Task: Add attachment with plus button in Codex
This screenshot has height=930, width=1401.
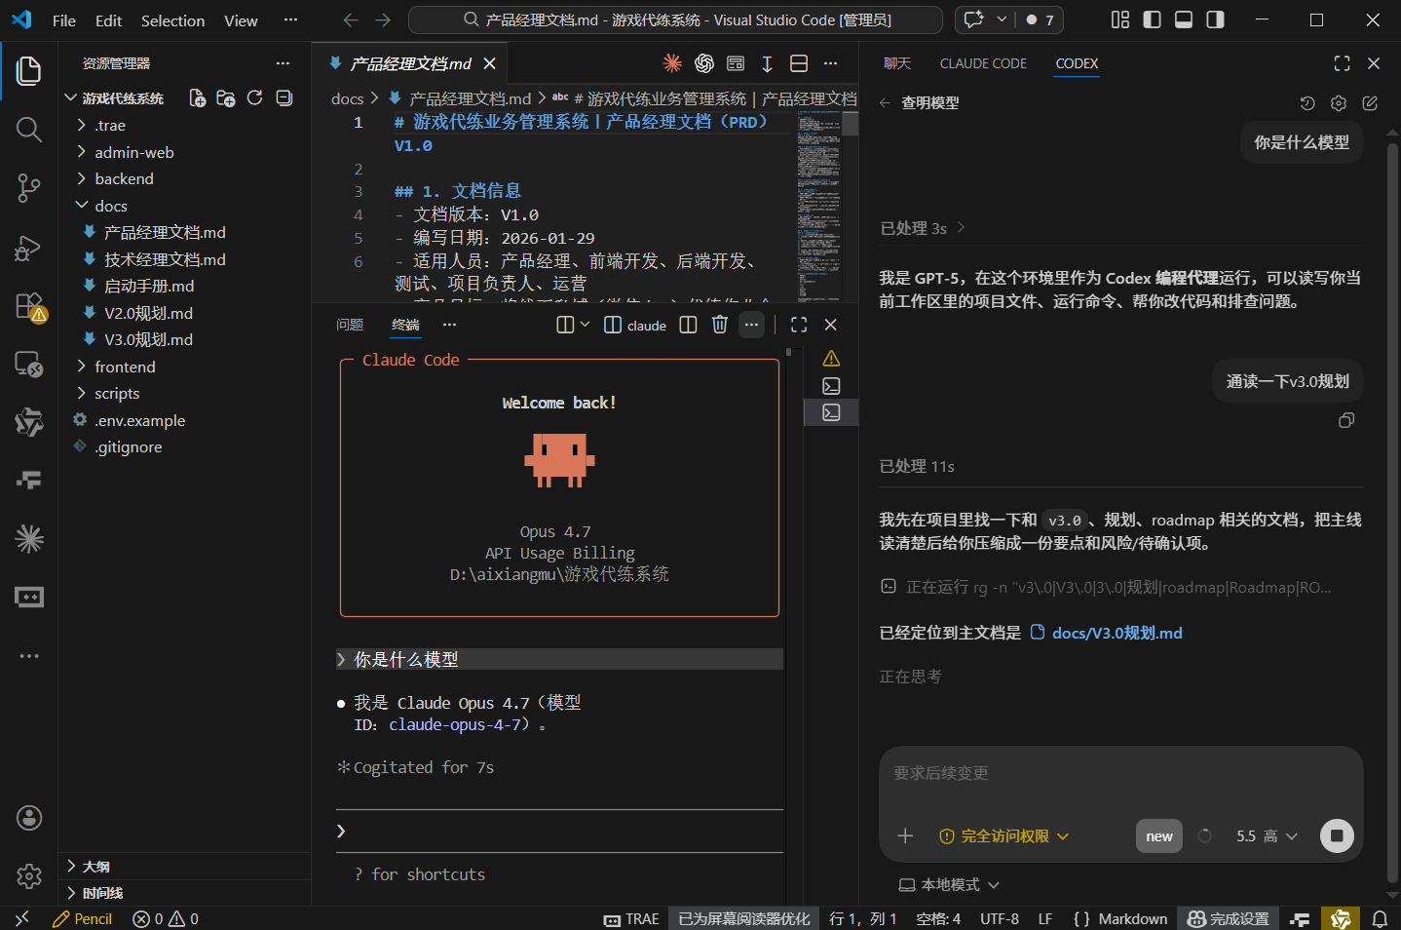Action: pos(905,835)
